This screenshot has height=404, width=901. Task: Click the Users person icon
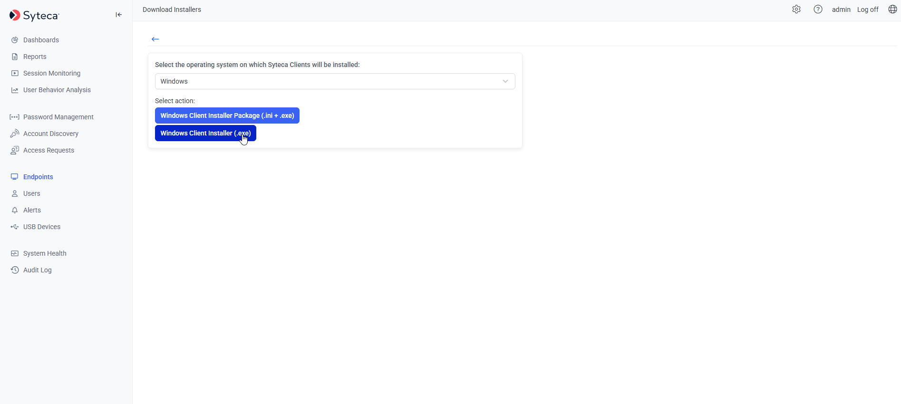point(15,193)
